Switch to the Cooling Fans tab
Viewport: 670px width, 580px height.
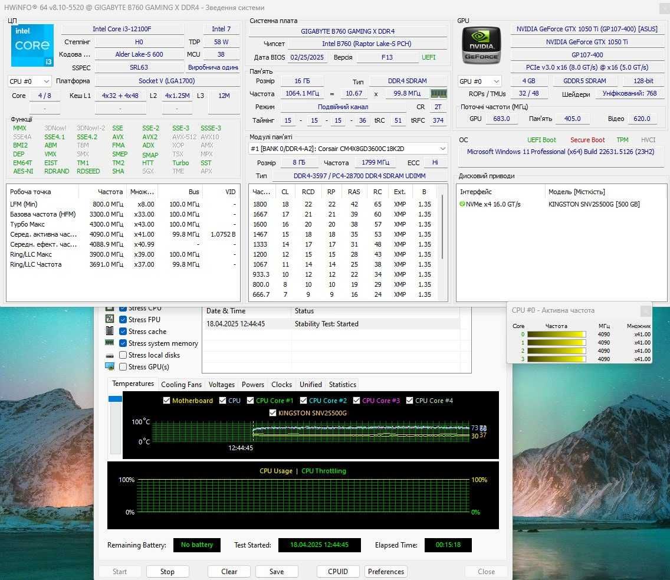coord(181,385)
